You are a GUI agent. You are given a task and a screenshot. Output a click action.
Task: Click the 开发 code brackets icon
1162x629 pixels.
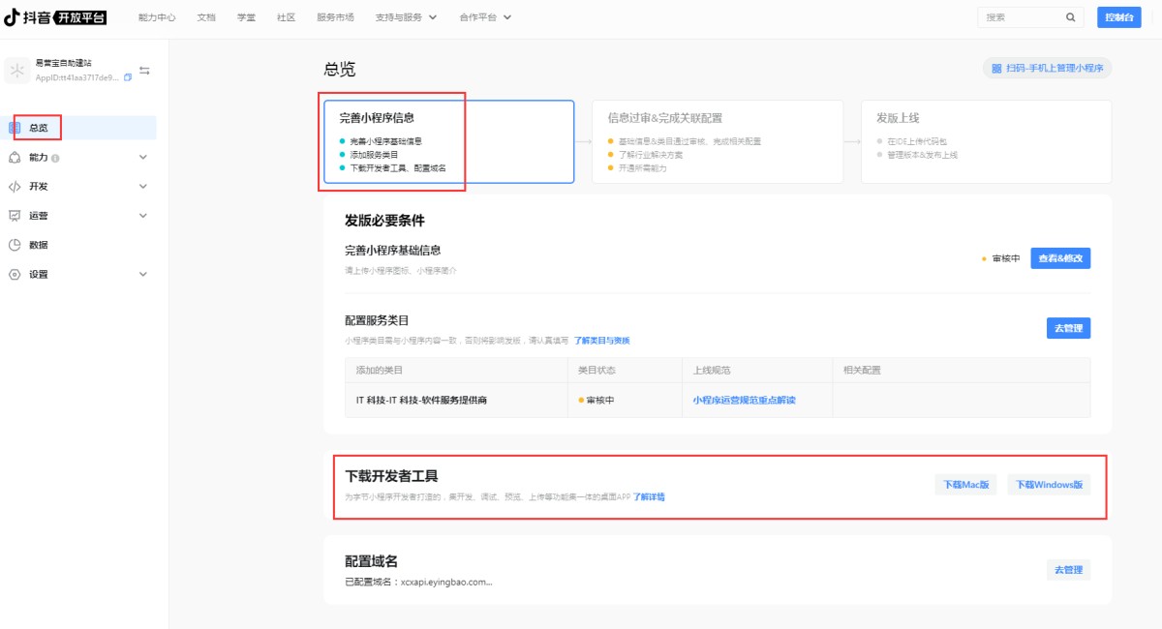(15, 187)
